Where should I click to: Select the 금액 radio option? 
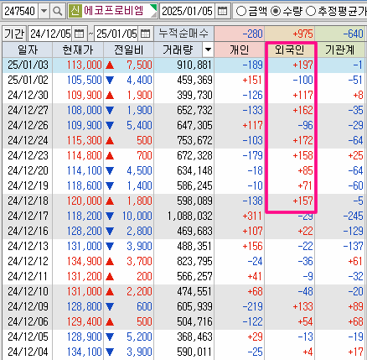tap(241, 11)
